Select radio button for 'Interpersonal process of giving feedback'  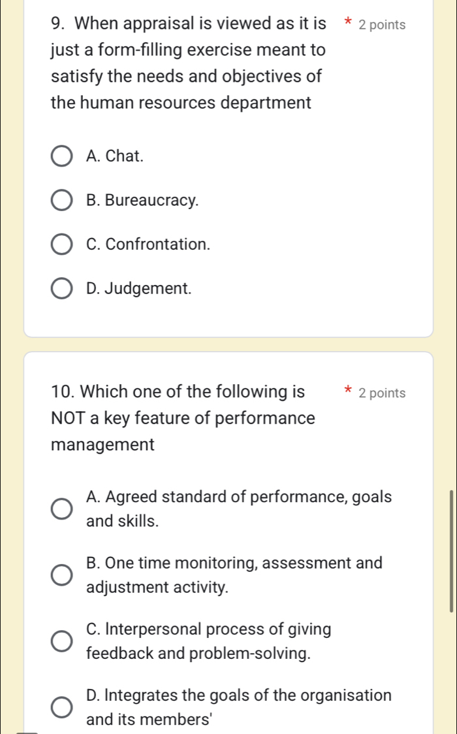[x=62, y=642]
